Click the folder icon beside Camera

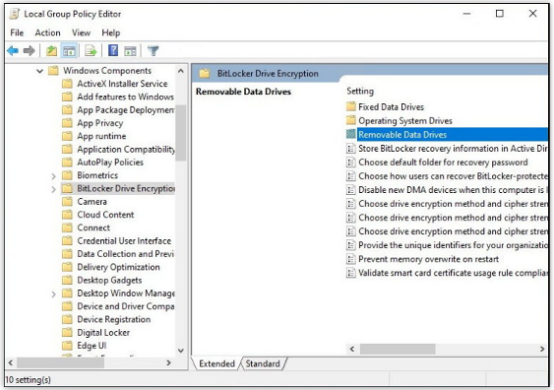click(67, 202)
